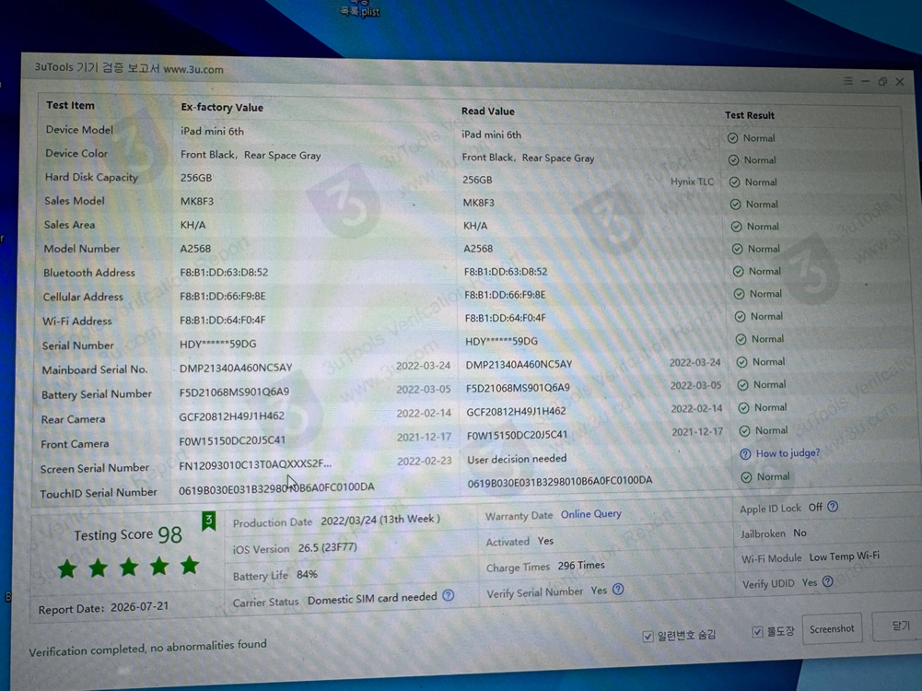Click the Normal check icon for TouchID Serial Number

[746, 477]
